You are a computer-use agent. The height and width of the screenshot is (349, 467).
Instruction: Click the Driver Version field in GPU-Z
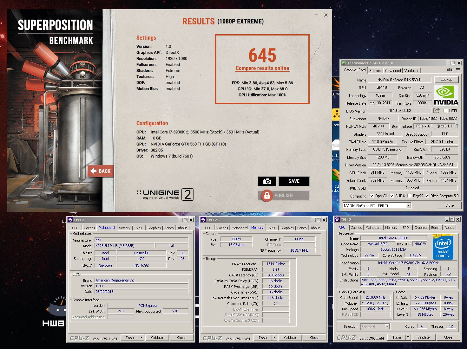point(413,165)
